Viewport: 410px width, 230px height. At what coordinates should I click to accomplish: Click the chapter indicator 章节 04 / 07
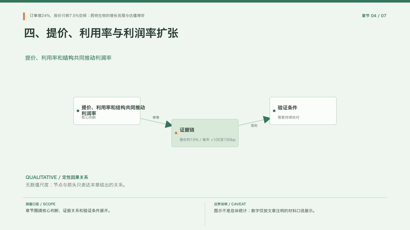[374, 16]
